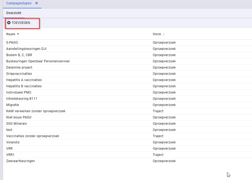The width and height of the screenshot is (252, 180).
Task: Sort by the Naam column arrow
Action: tap(18, 34)
